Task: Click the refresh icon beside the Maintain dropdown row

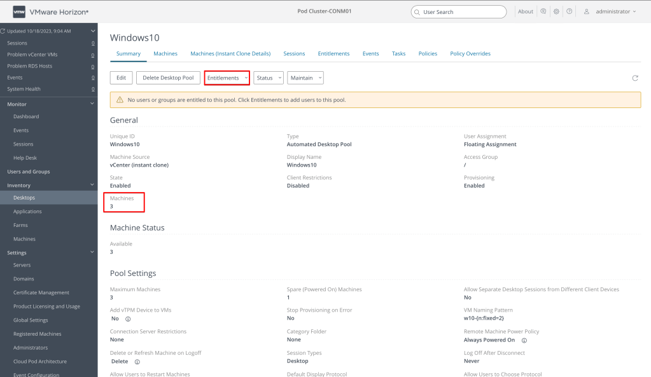Action: coord(634,78)
